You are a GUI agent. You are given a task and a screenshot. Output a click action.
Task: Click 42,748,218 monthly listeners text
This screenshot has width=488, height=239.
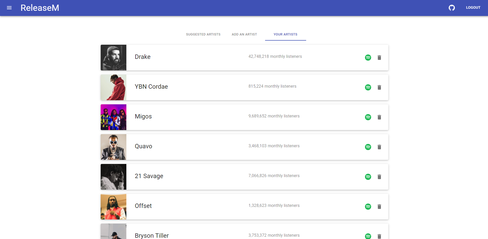point(275,57)
